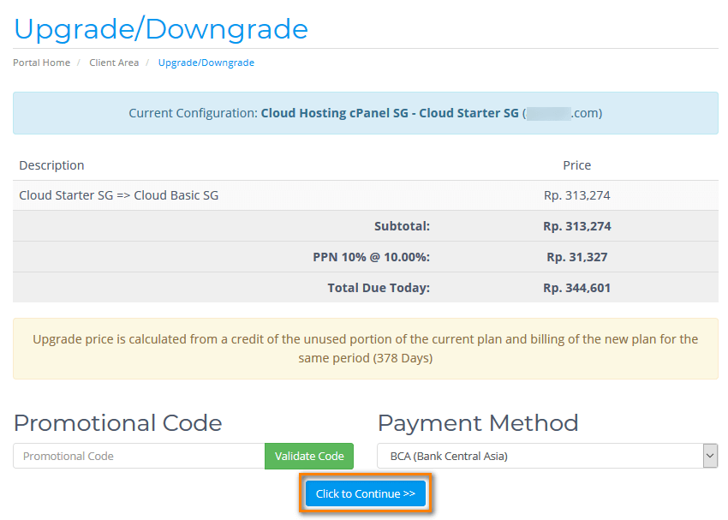The image size is (728, 520).
Task: Click the payment method dropdown arrow
Action: [710, 456]
